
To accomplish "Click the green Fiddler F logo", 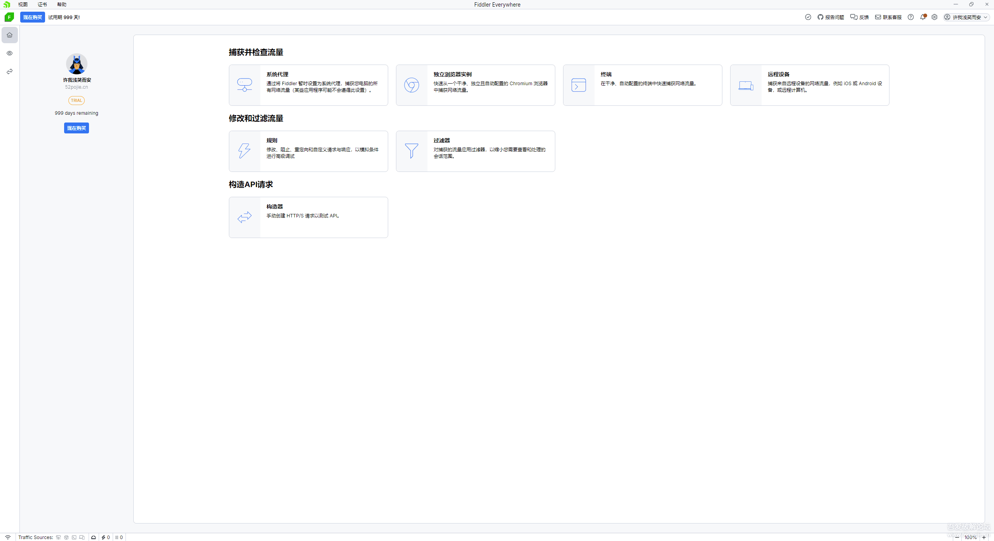I will [x=9, y=17].
